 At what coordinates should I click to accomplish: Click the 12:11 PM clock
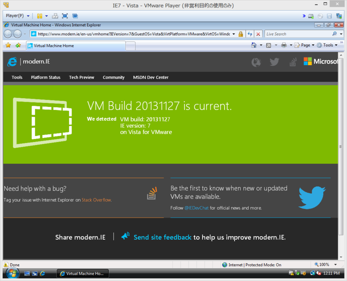(331, 273)
